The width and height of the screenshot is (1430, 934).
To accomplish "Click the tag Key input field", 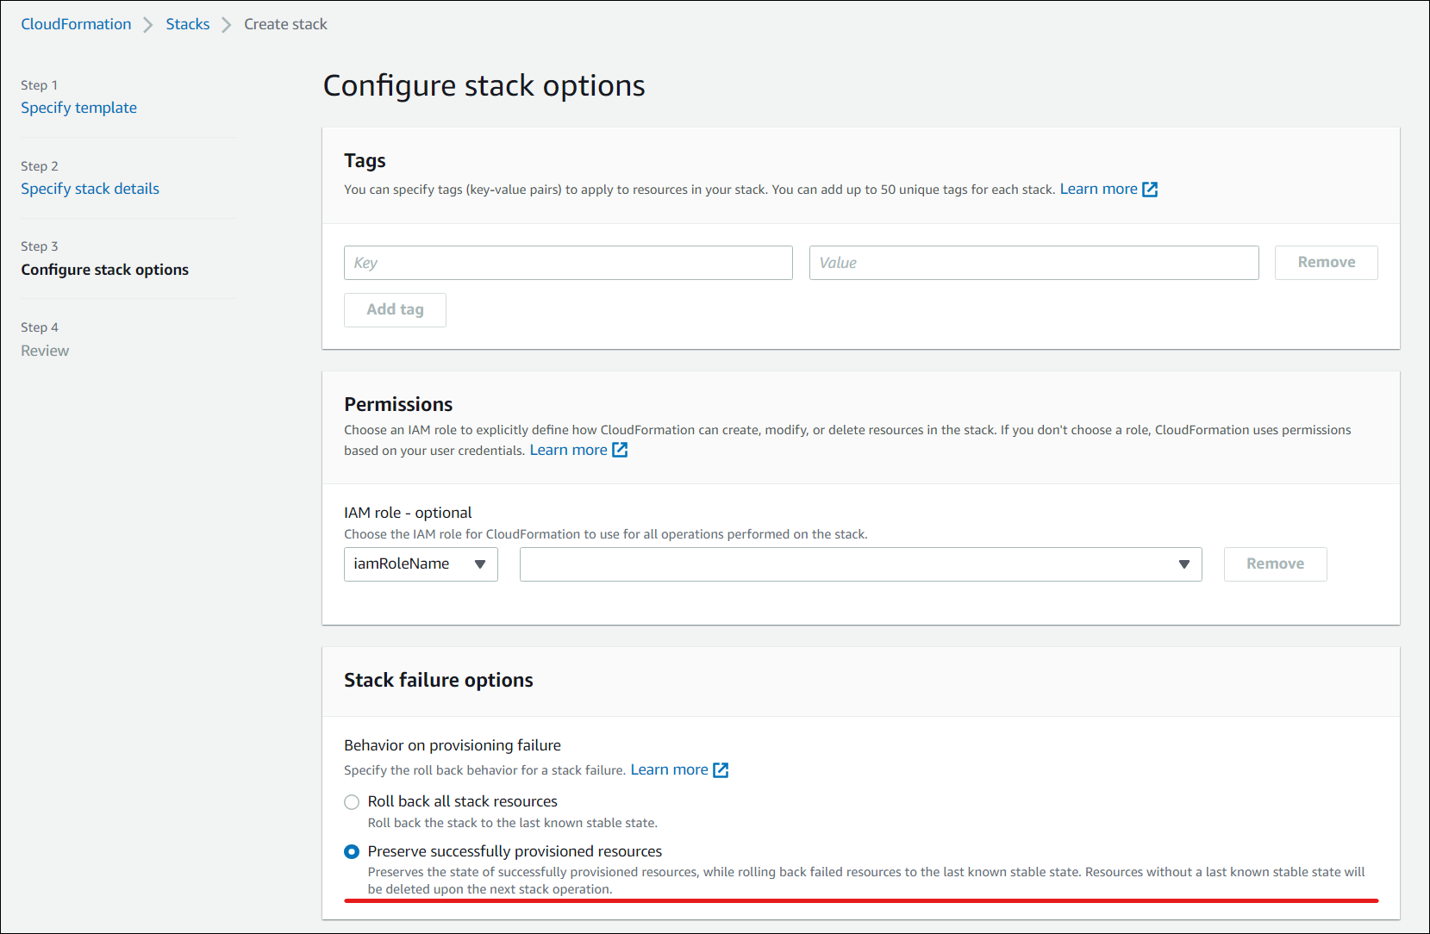I will (x=568, y=263).
